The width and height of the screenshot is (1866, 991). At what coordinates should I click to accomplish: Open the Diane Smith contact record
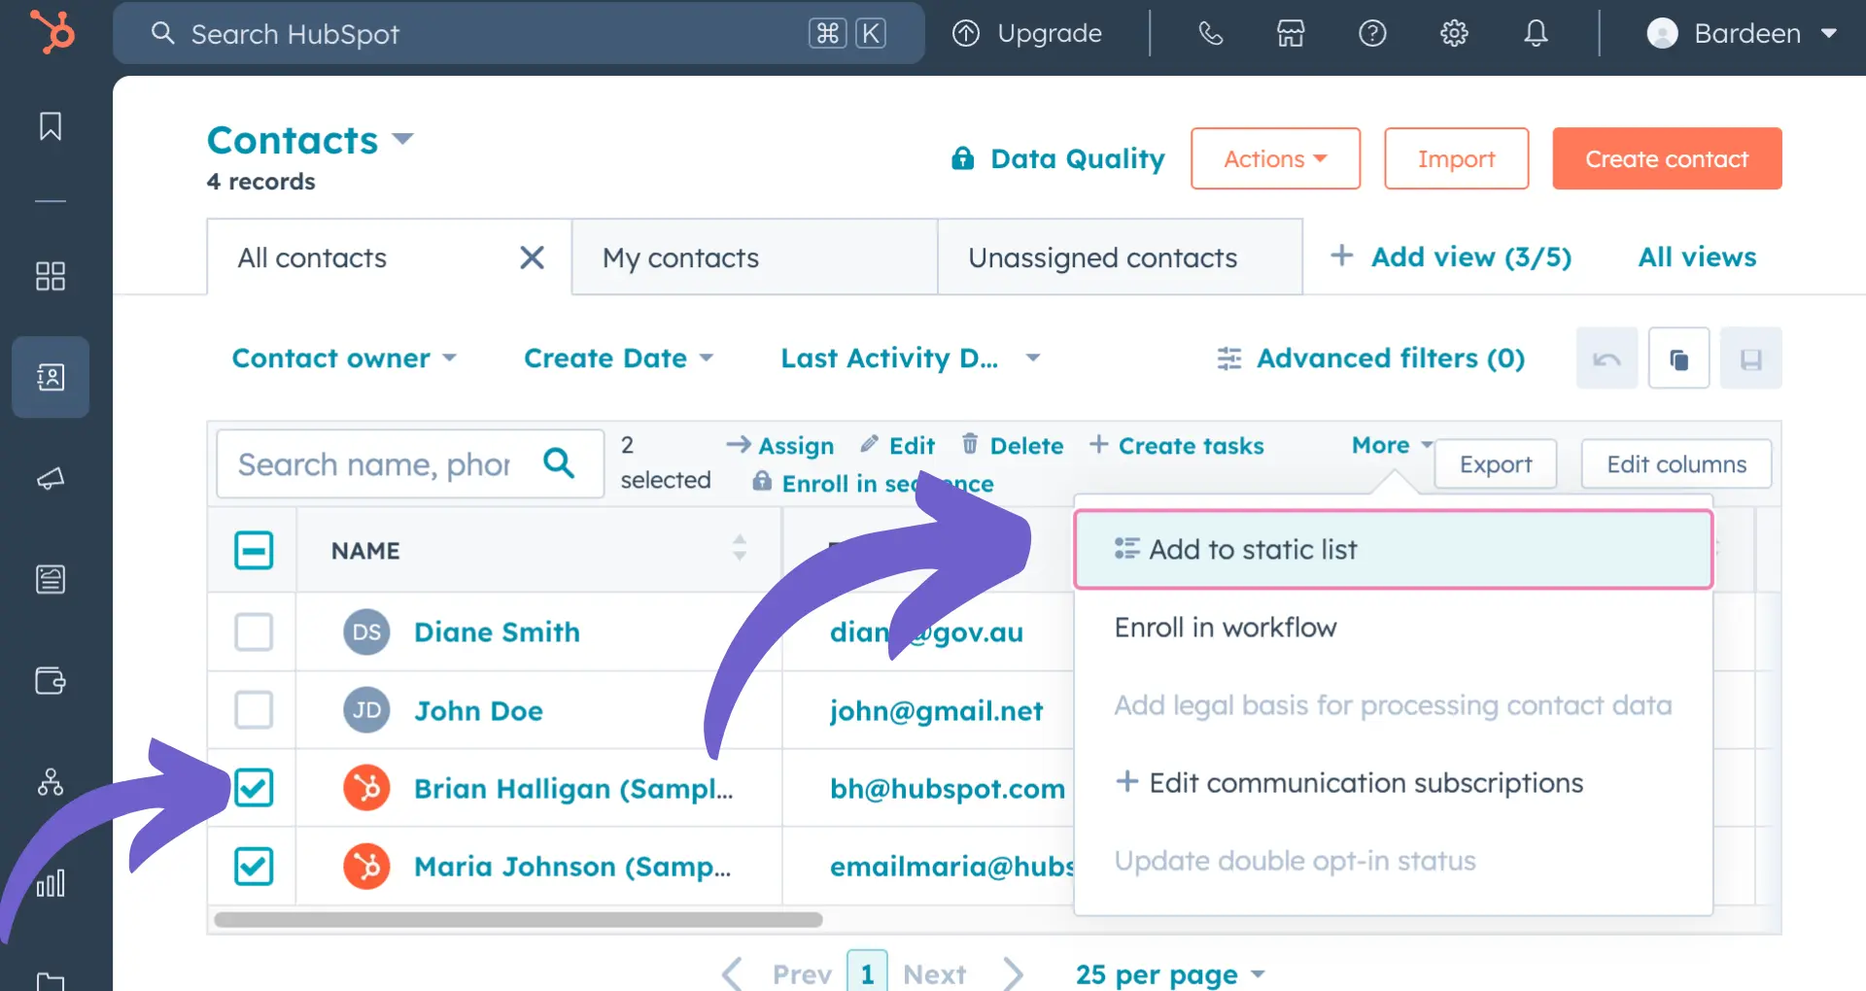497,632
